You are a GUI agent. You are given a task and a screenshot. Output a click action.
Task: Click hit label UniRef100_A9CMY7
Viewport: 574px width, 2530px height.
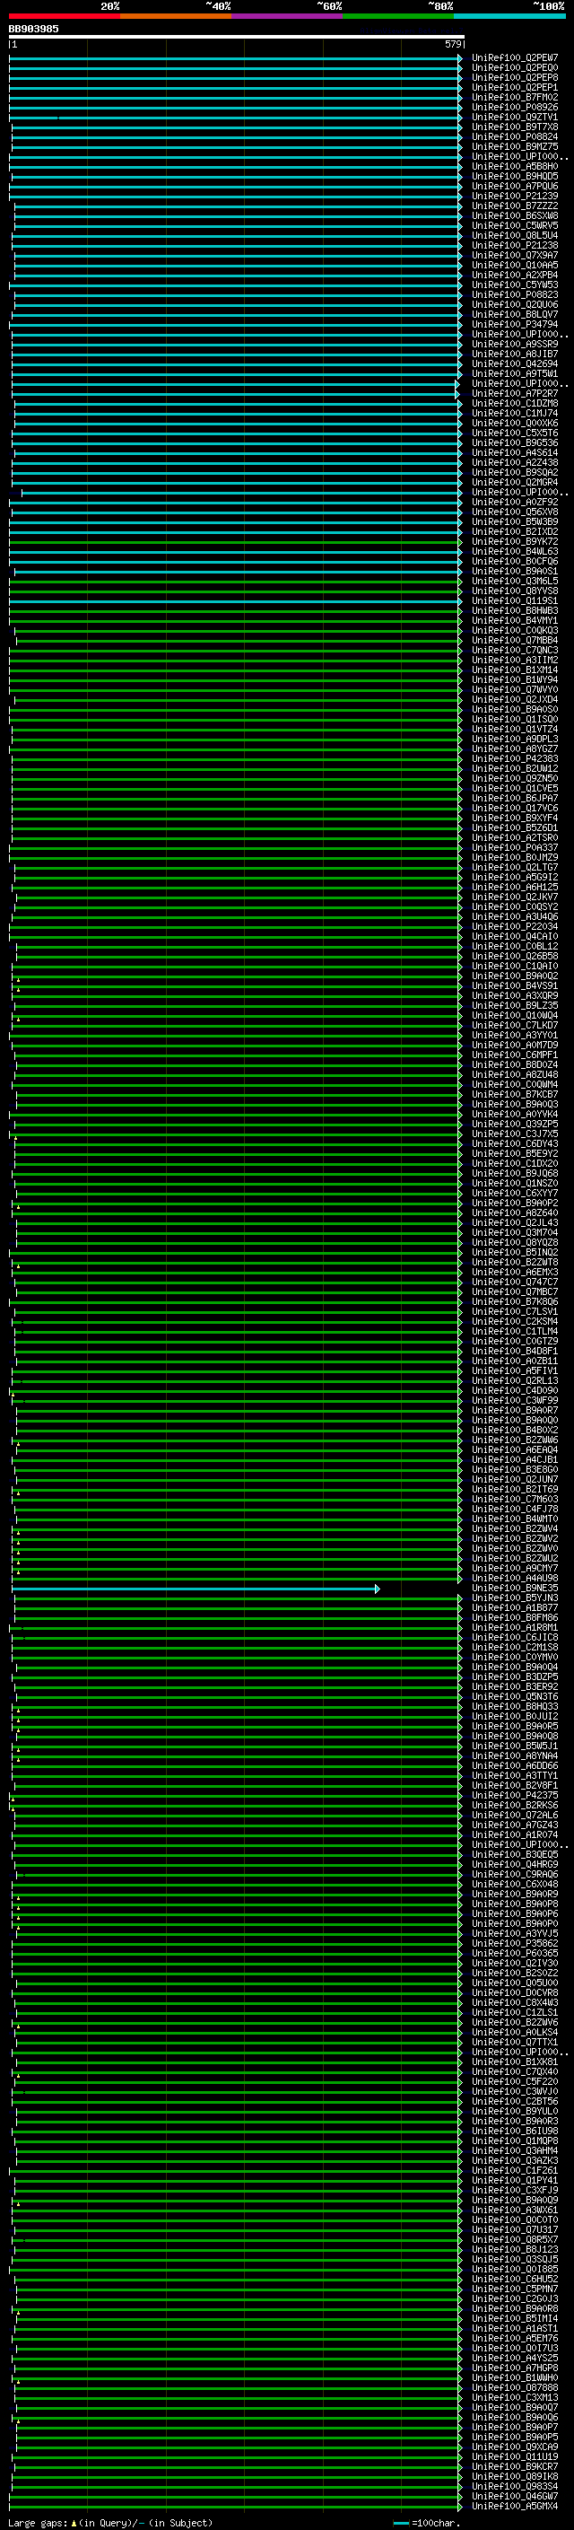(515, 1569)
